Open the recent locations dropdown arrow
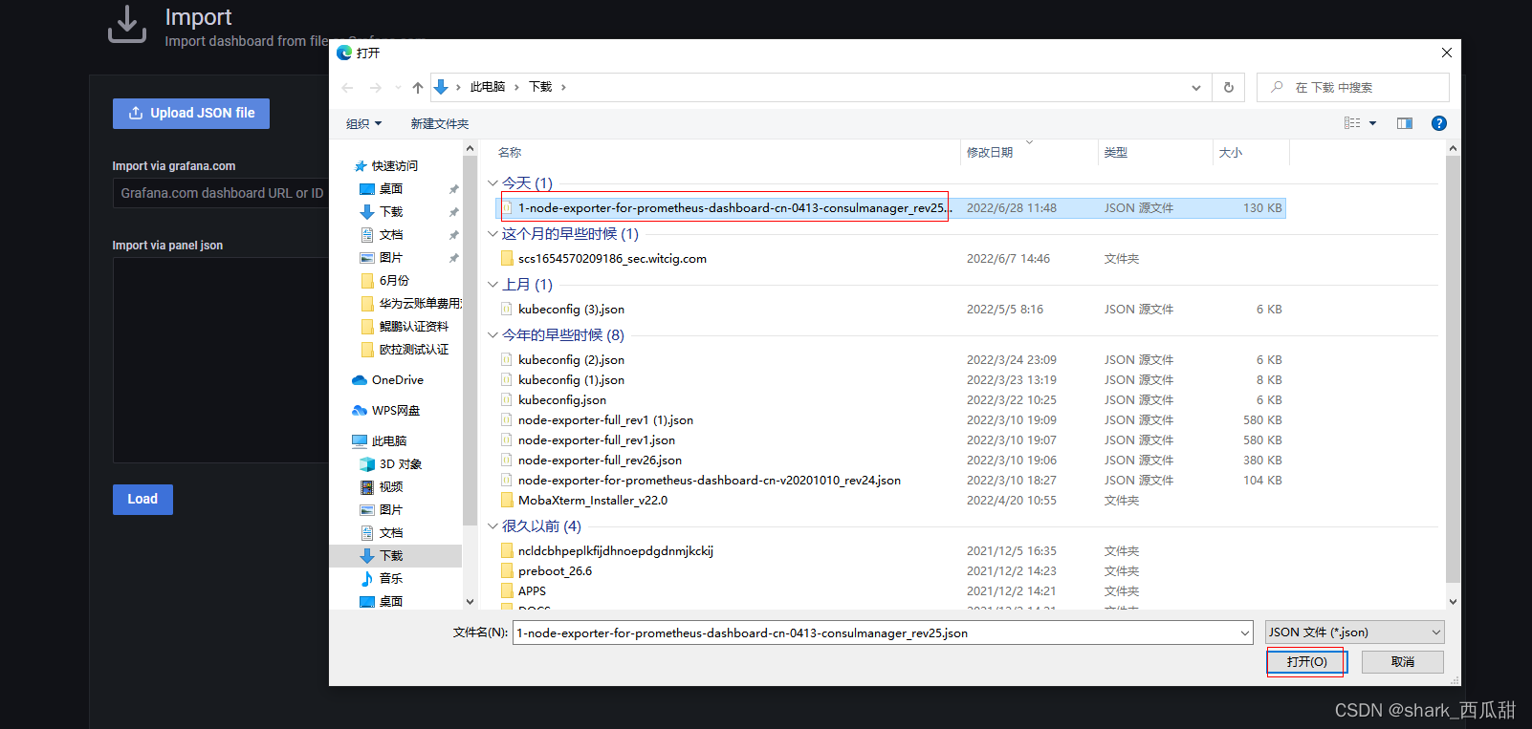Screen dimensions: 1532x729 pos(398,87)
